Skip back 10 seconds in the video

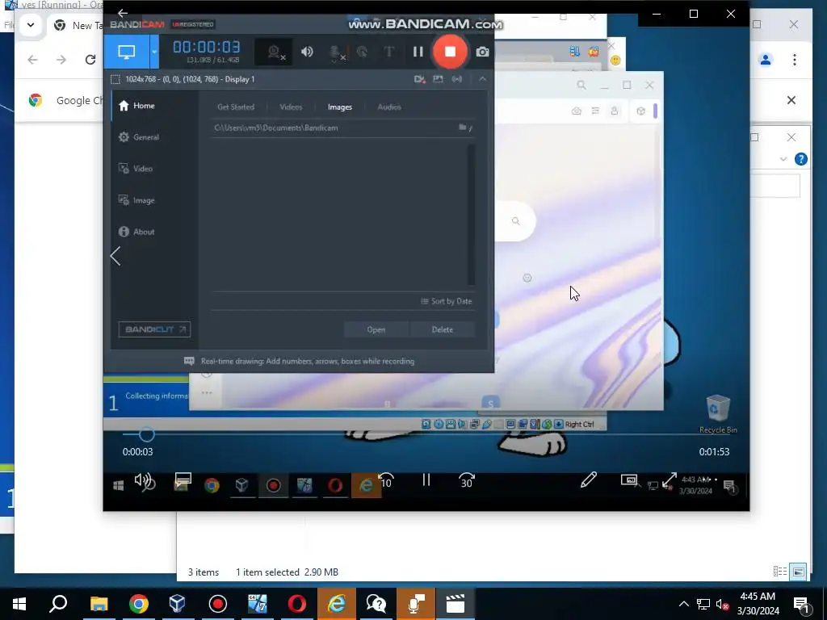coord(386,480)
